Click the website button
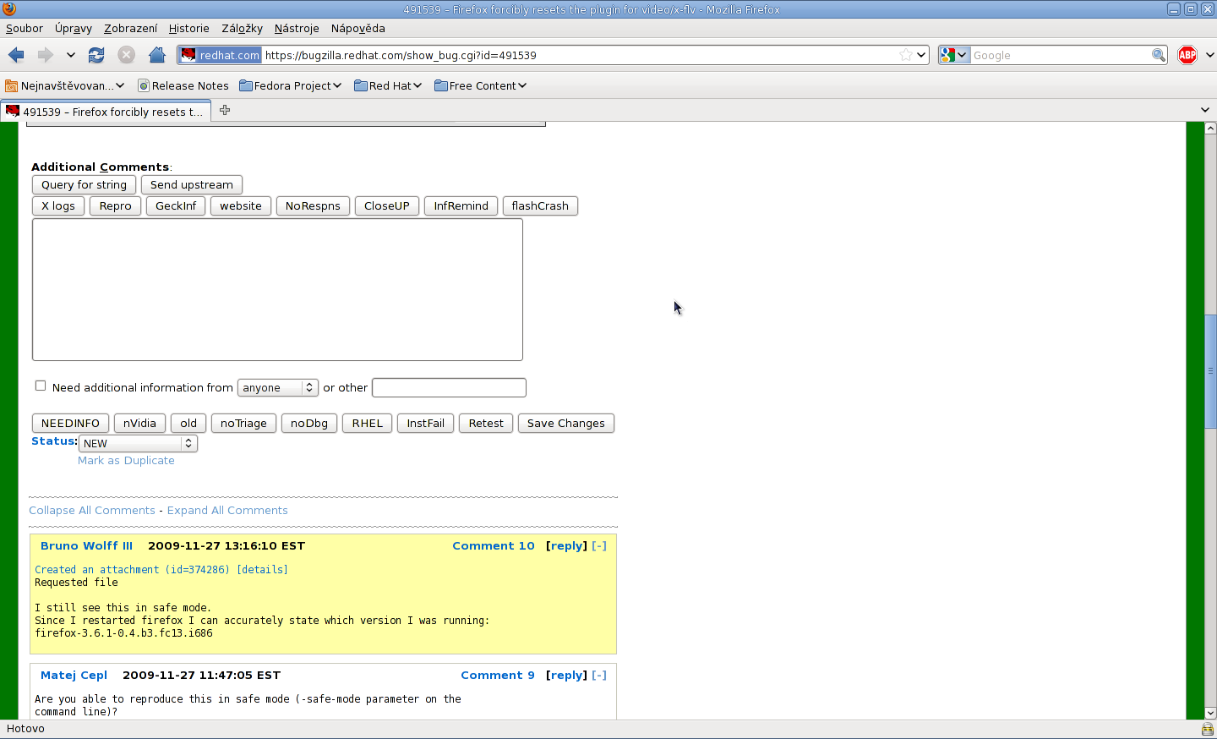 click(241, 205)
